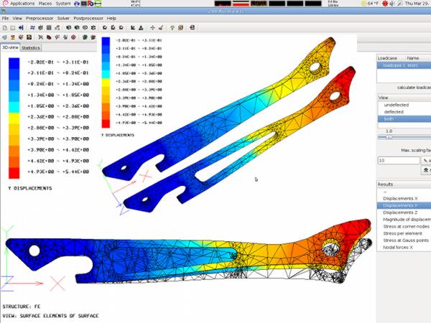The height and width of the screenshot is (323, 431).
Task: Click the blank-page New file toolbar icon
Action: 5,27
